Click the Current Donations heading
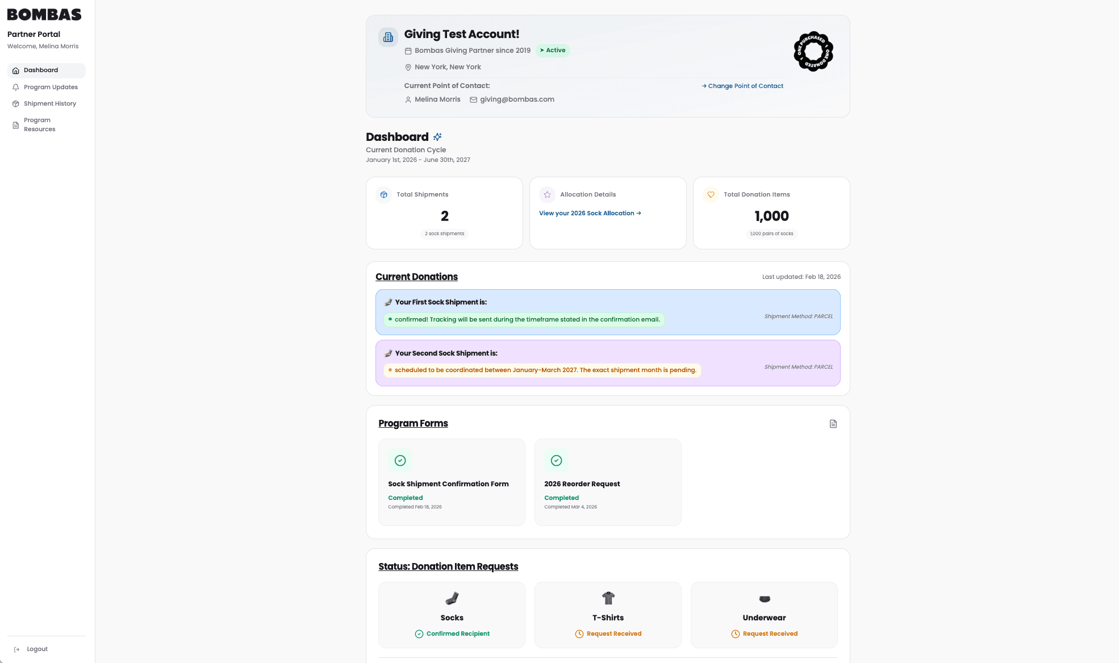The image size is (1119, 663). point(416,277)
